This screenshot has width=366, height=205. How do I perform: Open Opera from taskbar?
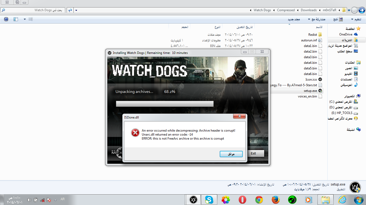[x=242, y=199]
